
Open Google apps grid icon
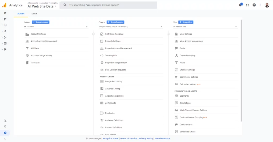tap(247, 5)
